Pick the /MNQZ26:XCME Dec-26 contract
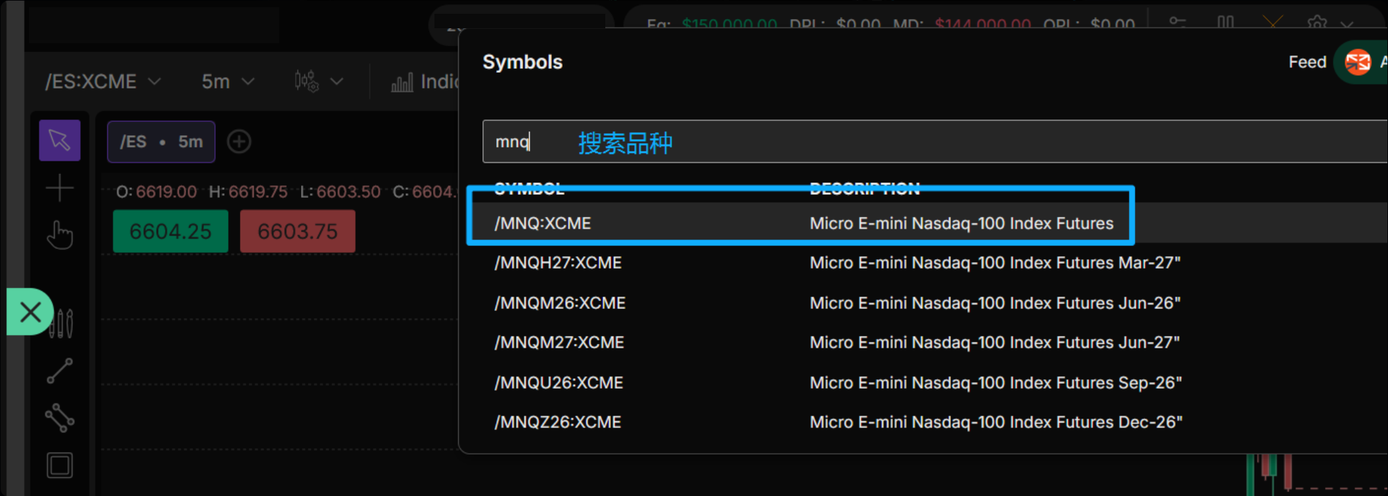The image size is (1388, 496). pos(558,422)
